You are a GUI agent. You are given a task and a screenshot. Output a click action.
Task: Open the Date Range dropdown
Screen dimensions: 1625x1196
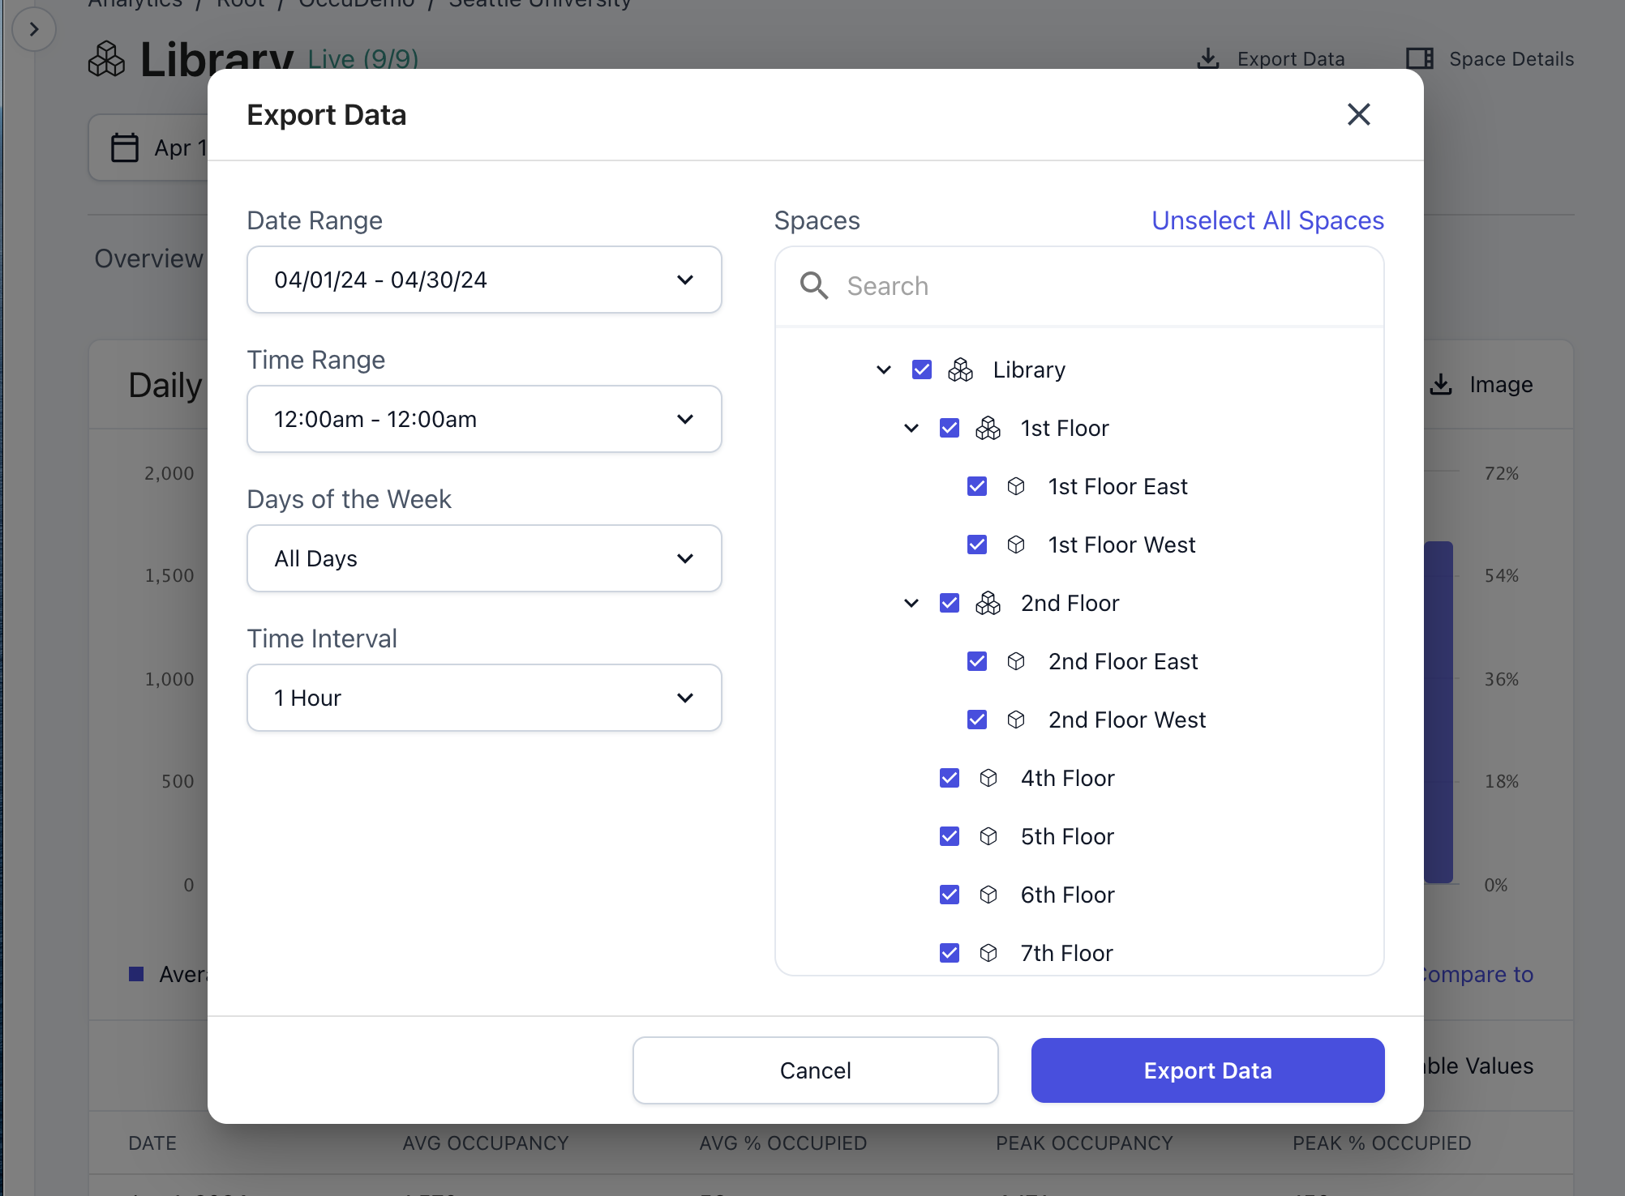pyautogui.click(x=484, y=280)
